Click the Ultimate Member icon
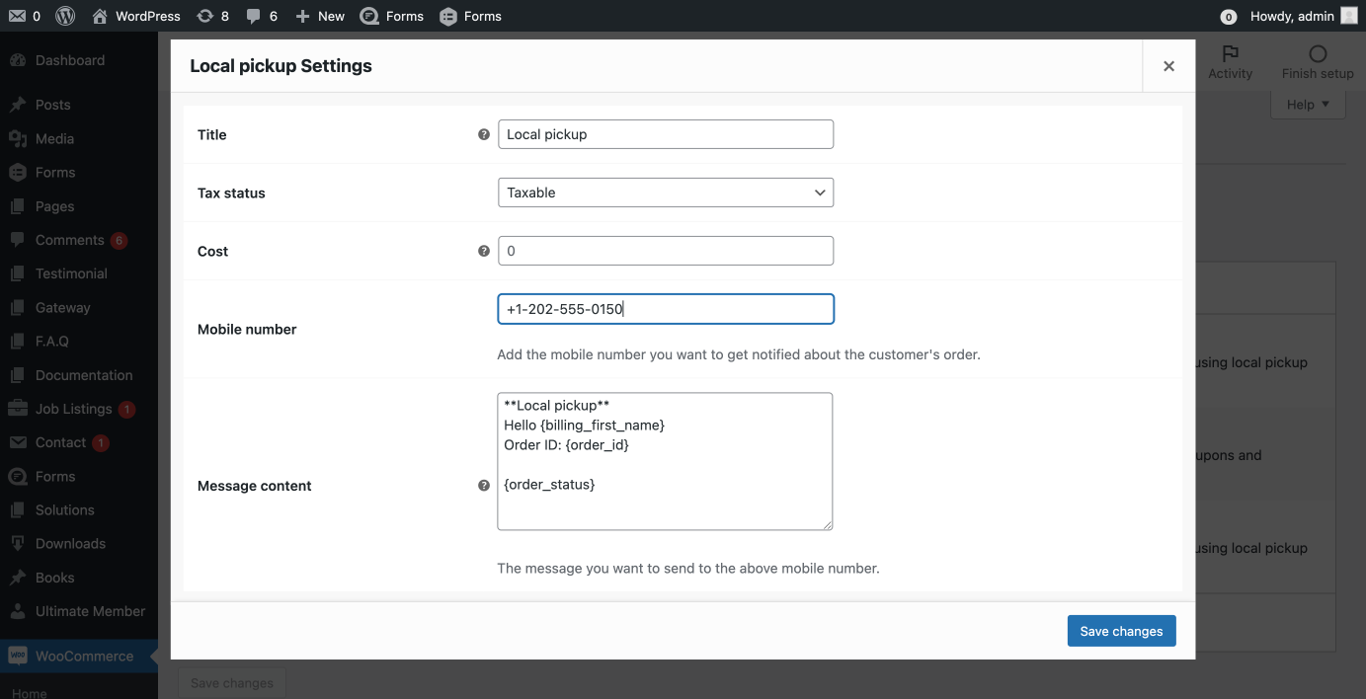The height and width of the screenshot is (699, 1366). click(18, 611)
